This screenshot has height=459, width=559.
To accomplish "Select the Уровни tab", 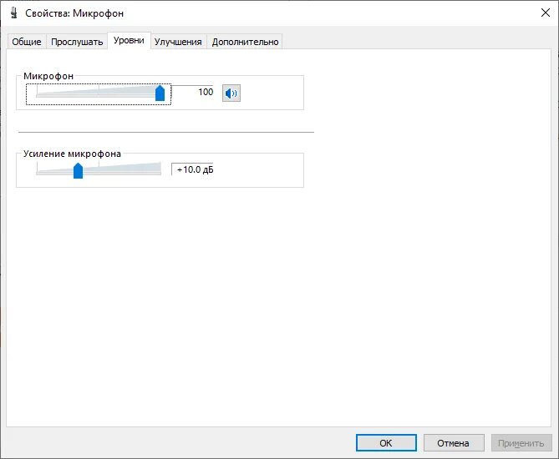I will 129,41.
